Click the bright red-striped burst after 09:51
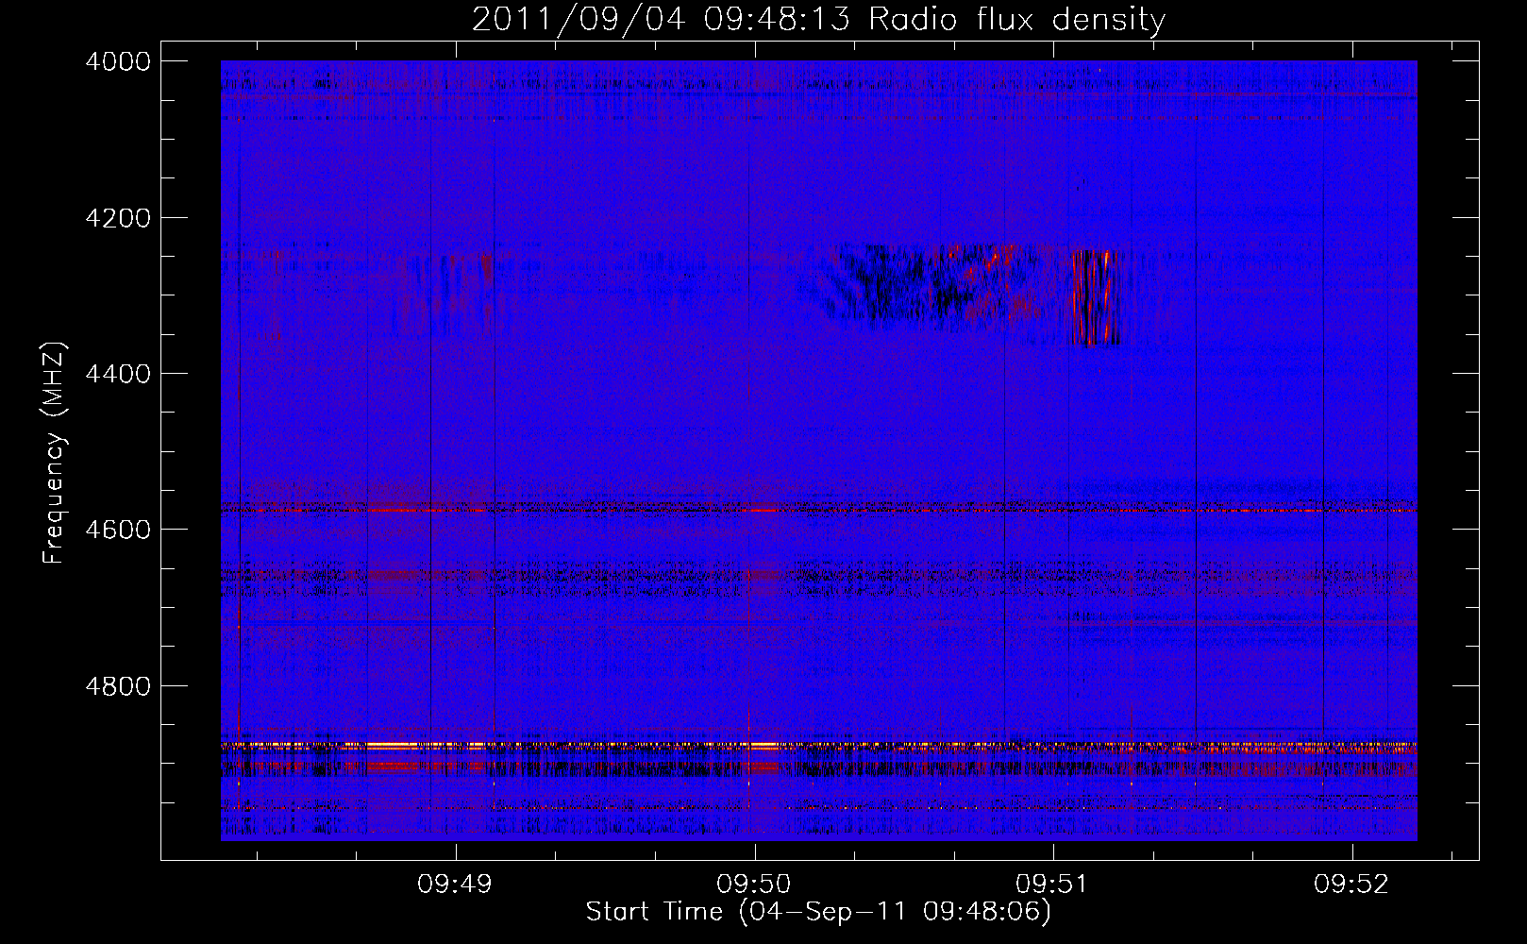The image size is (1527, 944). pos(1096,297)
